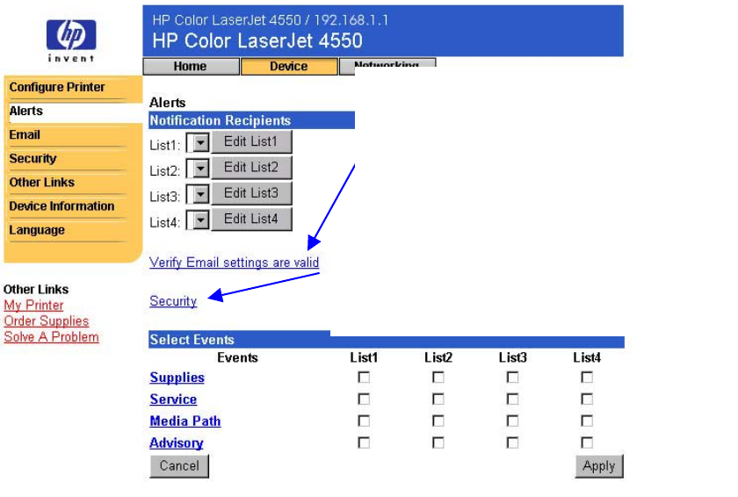The width and height of the screenshot is (738, 497).
Task: Open the Security link below email verification
Action: 173,301
